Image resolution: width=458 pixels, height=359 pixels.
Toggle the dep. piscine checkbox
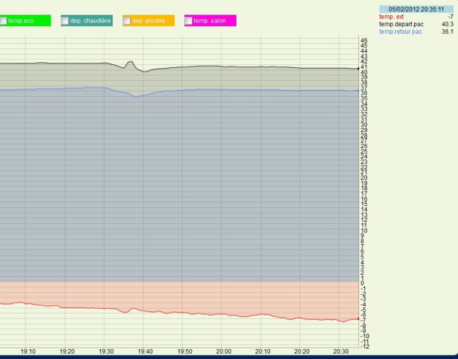click(127, 21)
